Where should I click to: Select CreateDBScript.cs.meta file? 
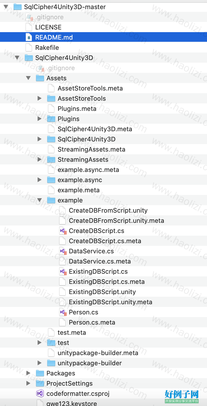[x=105, y=241]
